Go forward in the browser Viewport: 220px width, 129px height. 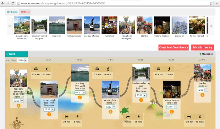coord(8,3)
